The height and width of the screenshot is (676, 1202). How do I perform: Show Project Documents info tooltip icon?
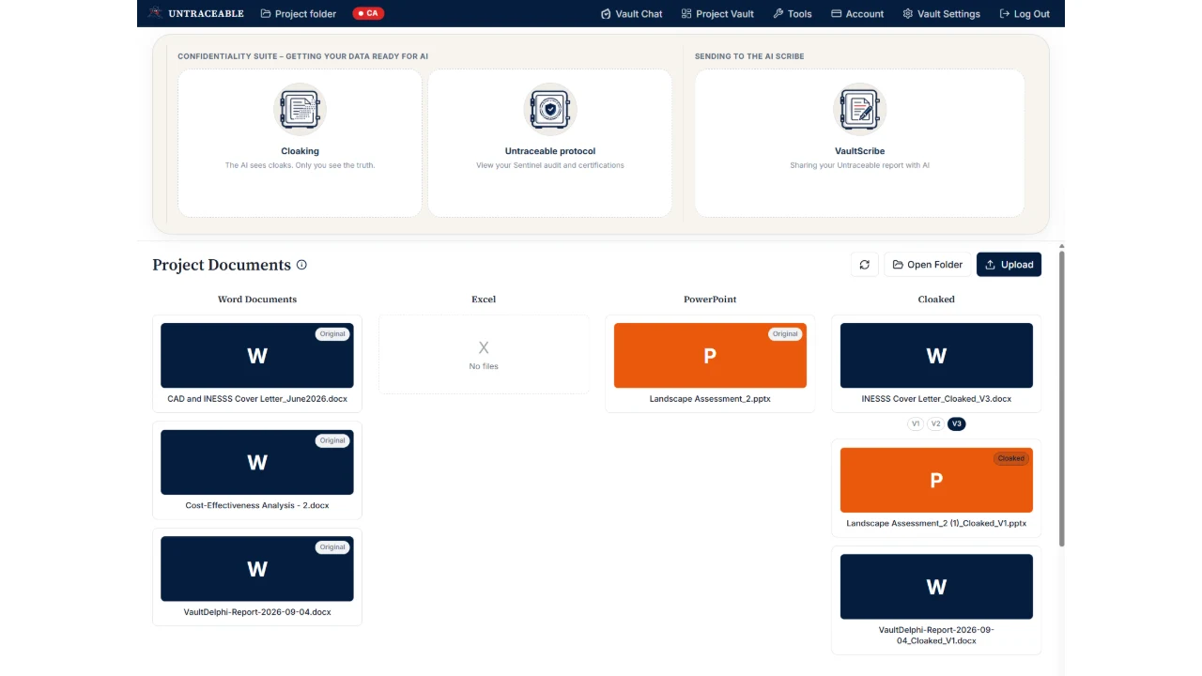point(301,265)
